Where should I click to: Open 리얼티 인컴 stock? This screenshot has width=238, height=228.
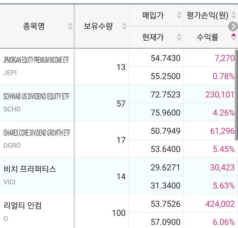(22, 205)
